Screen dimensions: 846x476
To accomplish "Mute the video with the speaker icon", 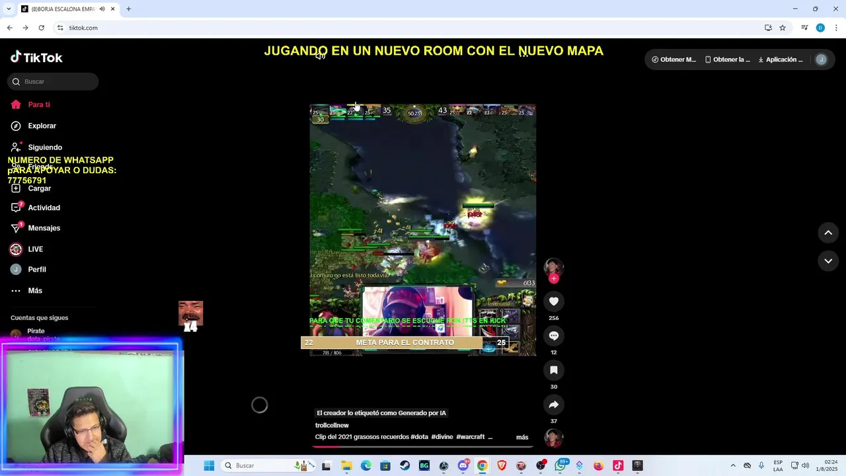I will (321, 56).
